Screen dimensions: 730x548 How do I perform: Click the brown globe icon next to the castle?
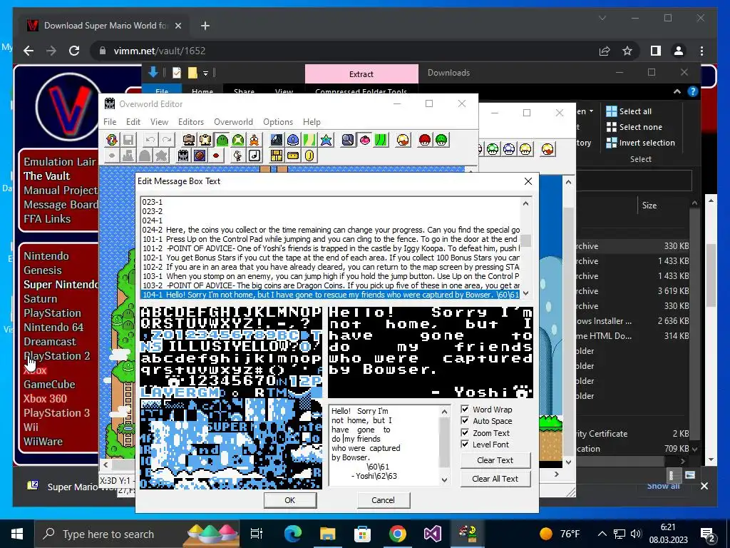(x=200, y=156)
